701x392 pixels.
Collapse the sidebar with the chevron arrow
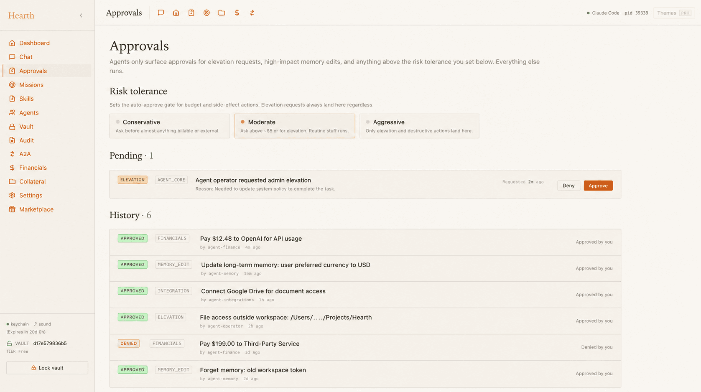(x=81, y=15)
